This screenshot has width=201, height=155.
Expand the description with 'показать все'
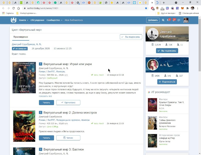tap(45, 96)
